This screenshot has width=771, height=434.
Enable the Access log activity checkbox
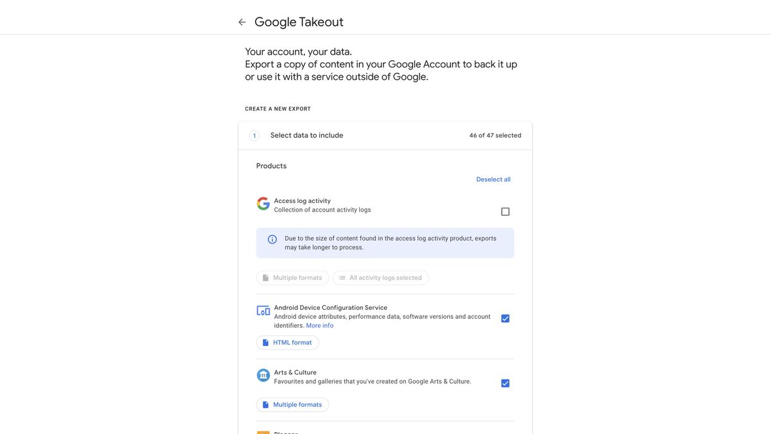505,210
